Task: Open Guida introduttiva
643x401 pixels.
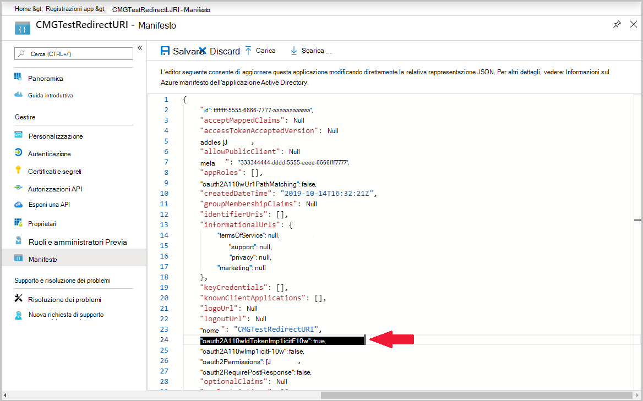Action: tap(51, 95)
